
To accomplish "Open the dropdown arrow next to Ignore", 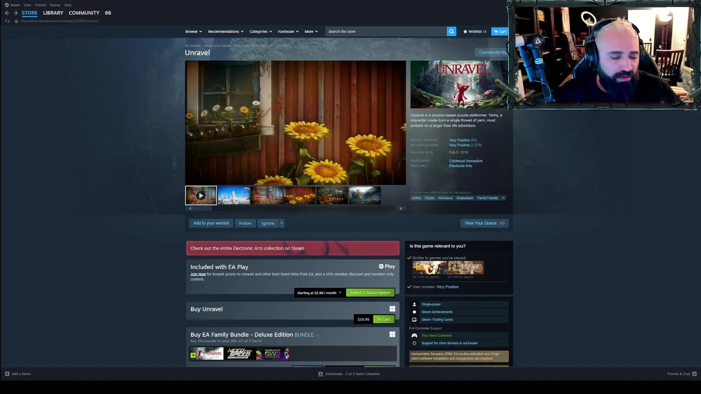I will (x=281, y=223).
